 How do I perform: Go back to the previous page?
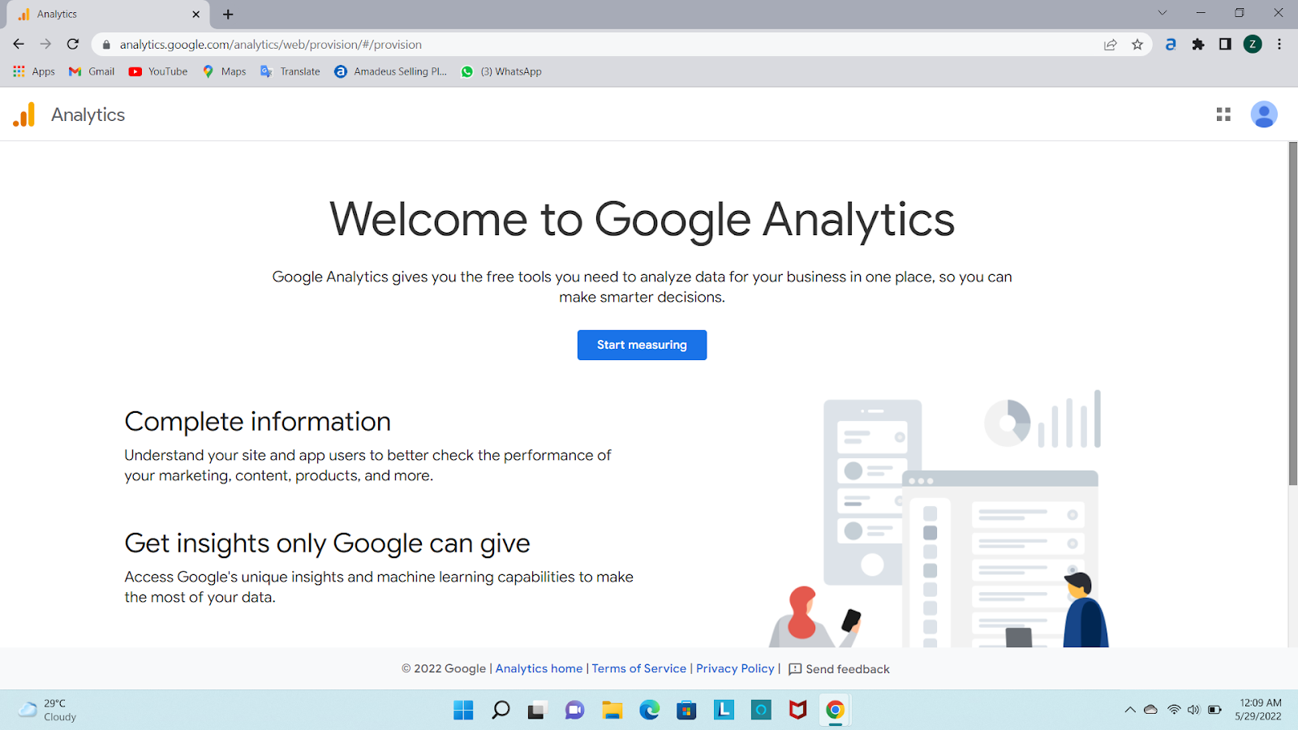point(19,45)
